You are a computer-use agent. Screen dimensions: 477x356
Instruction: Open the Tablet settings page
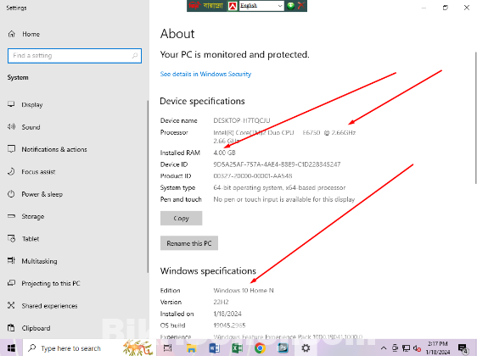[x=24, y=239]
